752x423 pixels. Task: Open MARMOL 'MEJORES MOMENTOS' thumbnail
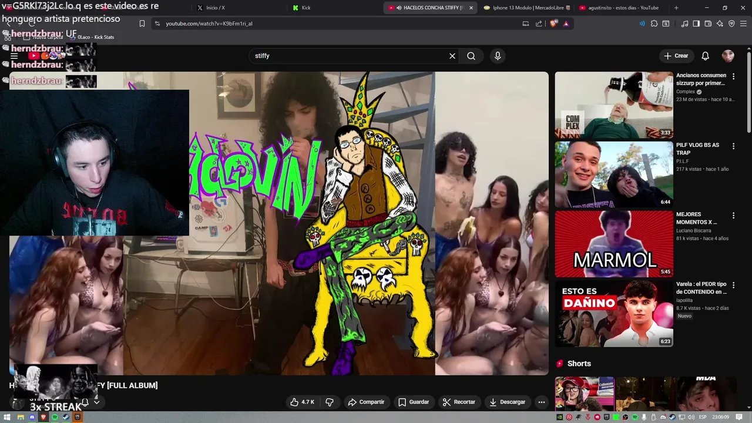[614, 244]
